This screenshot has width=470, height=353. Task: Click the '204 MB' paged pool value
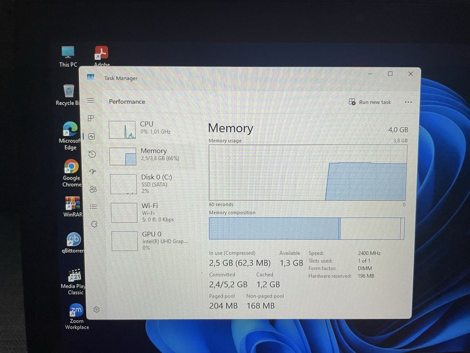(223, 306)
